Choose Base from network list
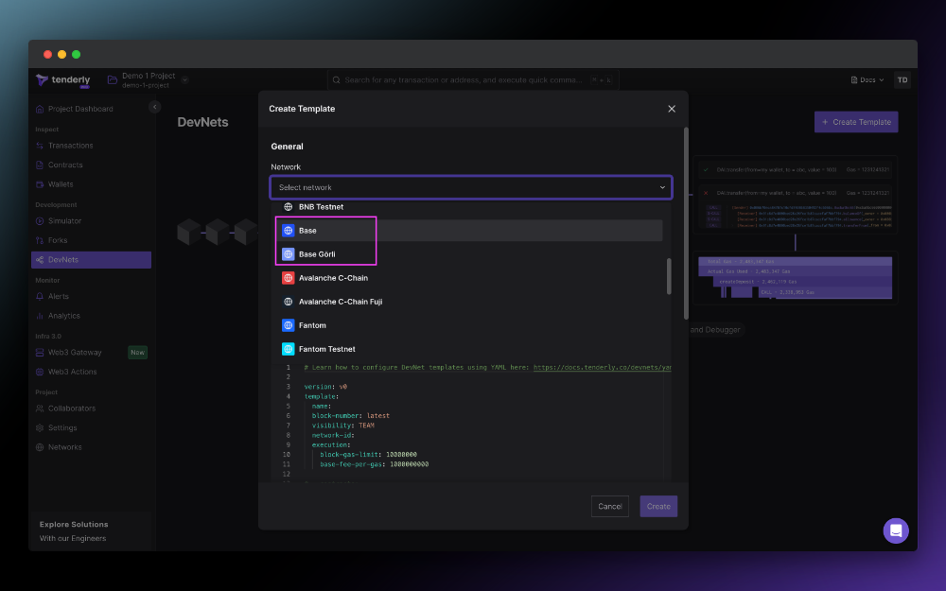 [x=472, y=231]
